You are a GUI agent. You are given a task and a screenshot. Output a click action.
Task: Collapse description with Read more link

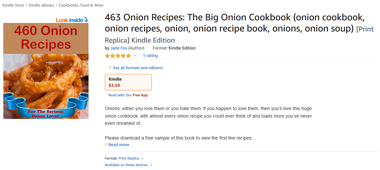[x=119, y=145]
